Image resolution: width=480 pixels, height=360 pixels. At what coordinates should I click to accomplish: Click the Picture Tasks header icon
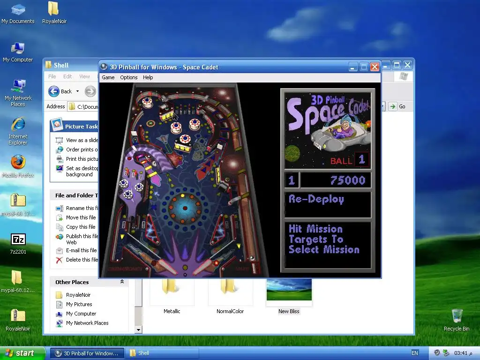coord(57,125)
